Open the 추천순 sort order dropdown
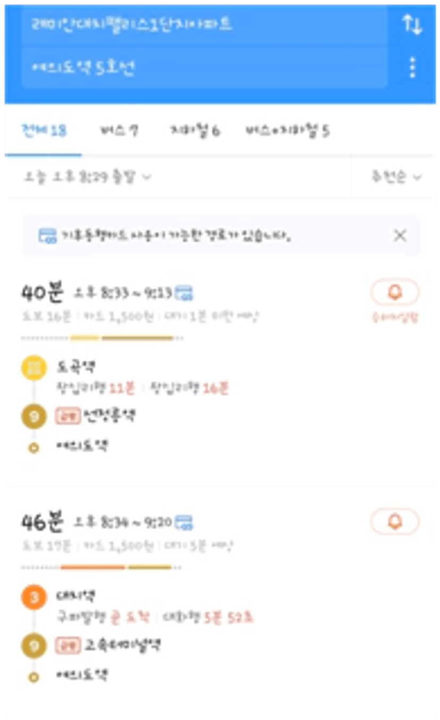The image size is (440, 720). tap(396, 177)
